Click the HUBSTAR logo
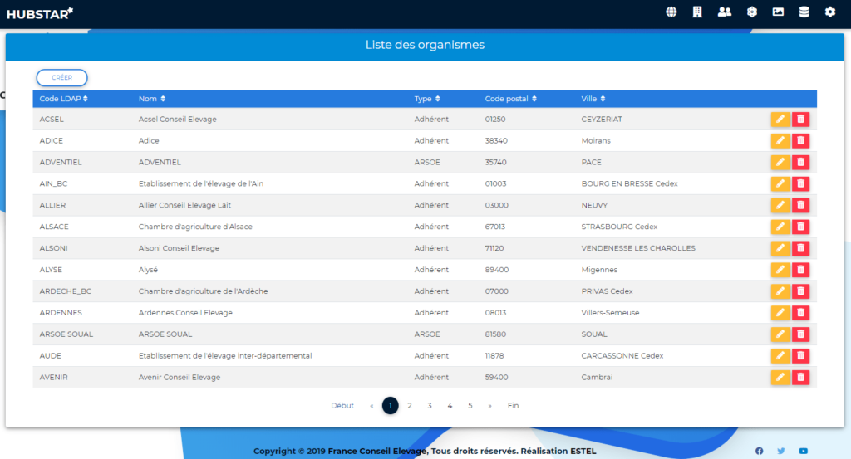 [x=40, y=13]
